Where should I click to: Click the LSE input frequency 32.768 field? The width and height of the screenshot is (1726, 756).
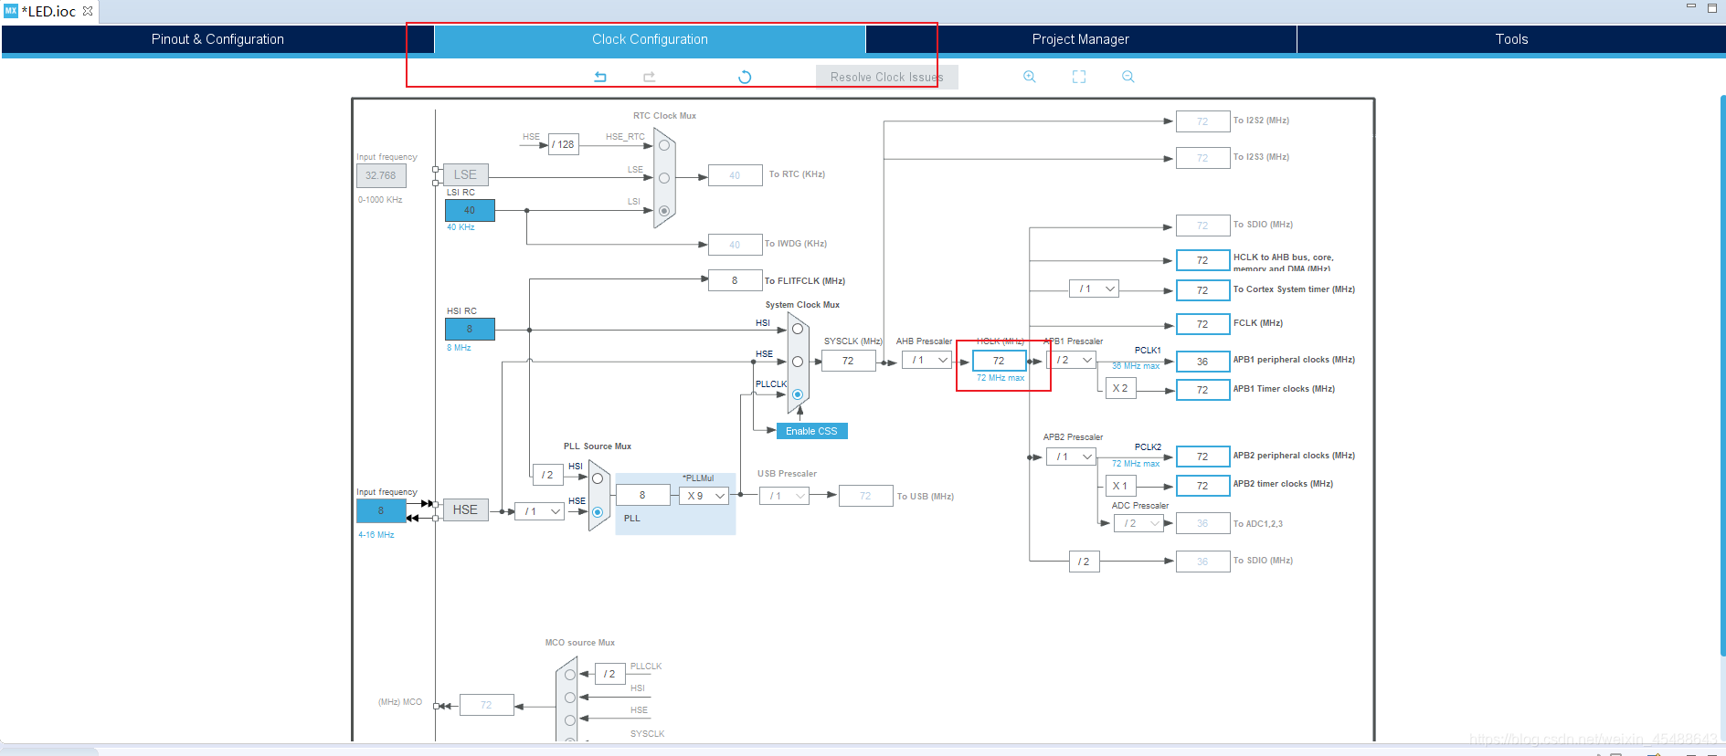point(381,175)
